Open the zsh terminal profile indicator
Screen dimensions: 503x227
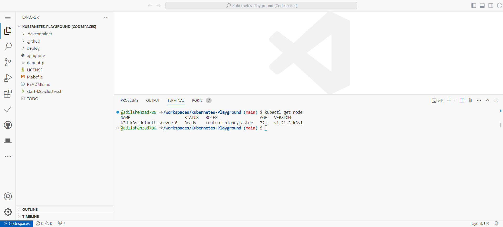pos(437,100)
